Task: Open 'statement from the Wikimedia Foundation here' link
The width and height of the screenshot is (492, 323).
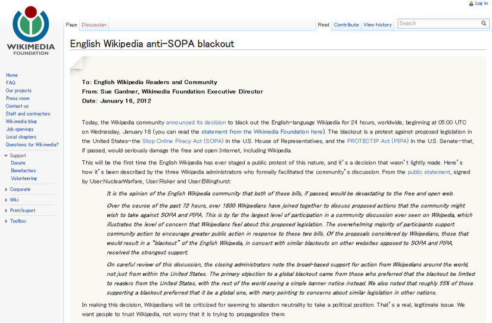Action: (261, 132)
